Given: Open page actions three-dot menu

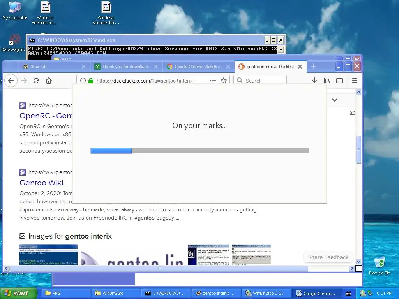Looking at the screenshot, I should (x=212, y=81).
